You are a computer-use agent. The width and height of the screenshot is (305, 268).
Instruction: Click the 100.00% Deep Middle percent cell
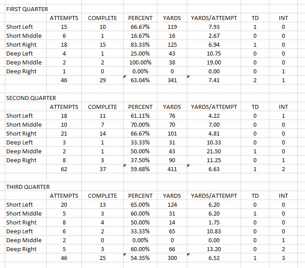click(x=140, y=63)
